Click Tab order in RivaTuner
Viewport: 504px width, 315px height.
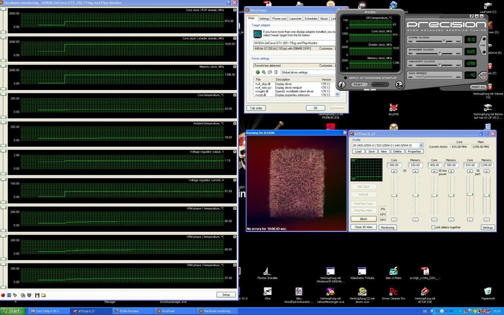[256, 108]
